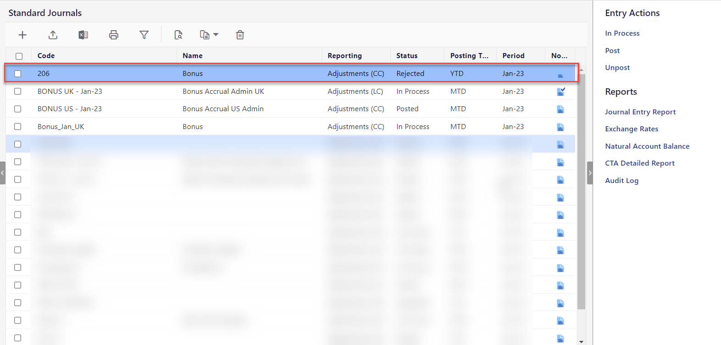This screenshot has width=721, height=345.
Task: Open the notes icon for journal 206
Action: click(560, 74)
